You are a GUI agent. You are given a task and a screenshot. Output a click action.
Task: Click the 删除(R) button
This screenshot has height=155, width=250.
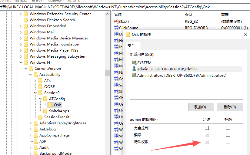(x=229, y=107)
